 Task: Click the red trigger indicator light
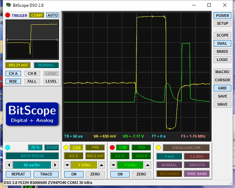pyautogui.click(x=7, y=15)
